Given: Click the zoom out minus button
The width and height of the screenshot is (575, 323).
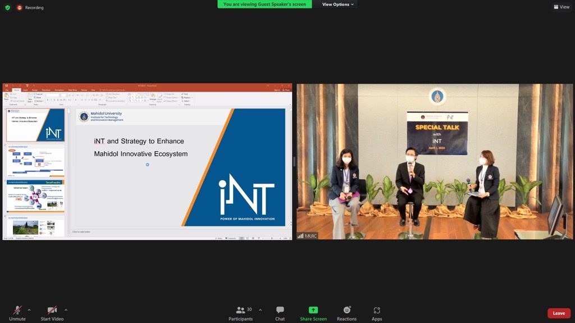Looking at the screenshot, I should (263, 238).
